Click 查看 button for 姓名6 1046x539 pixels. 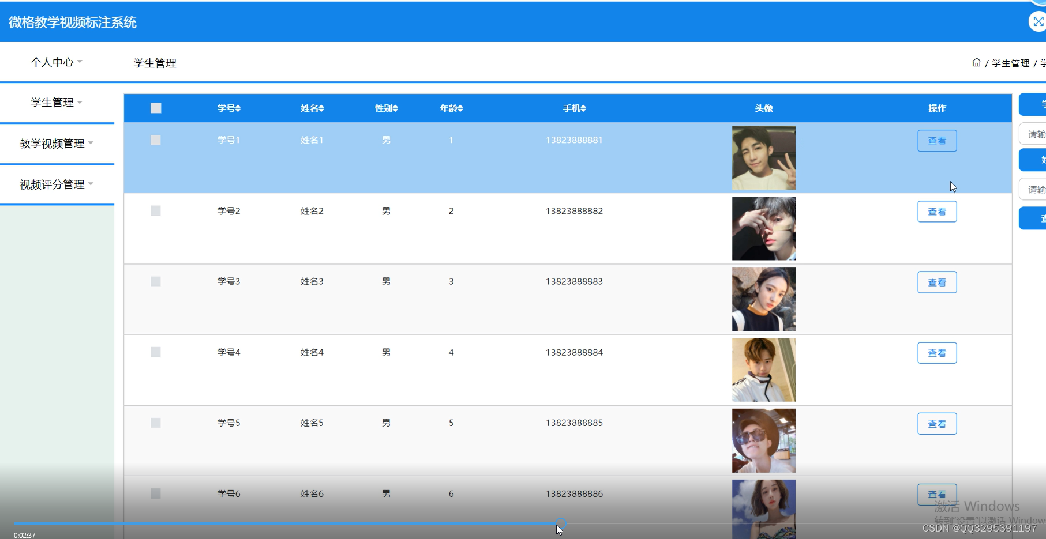coord(937,494)
